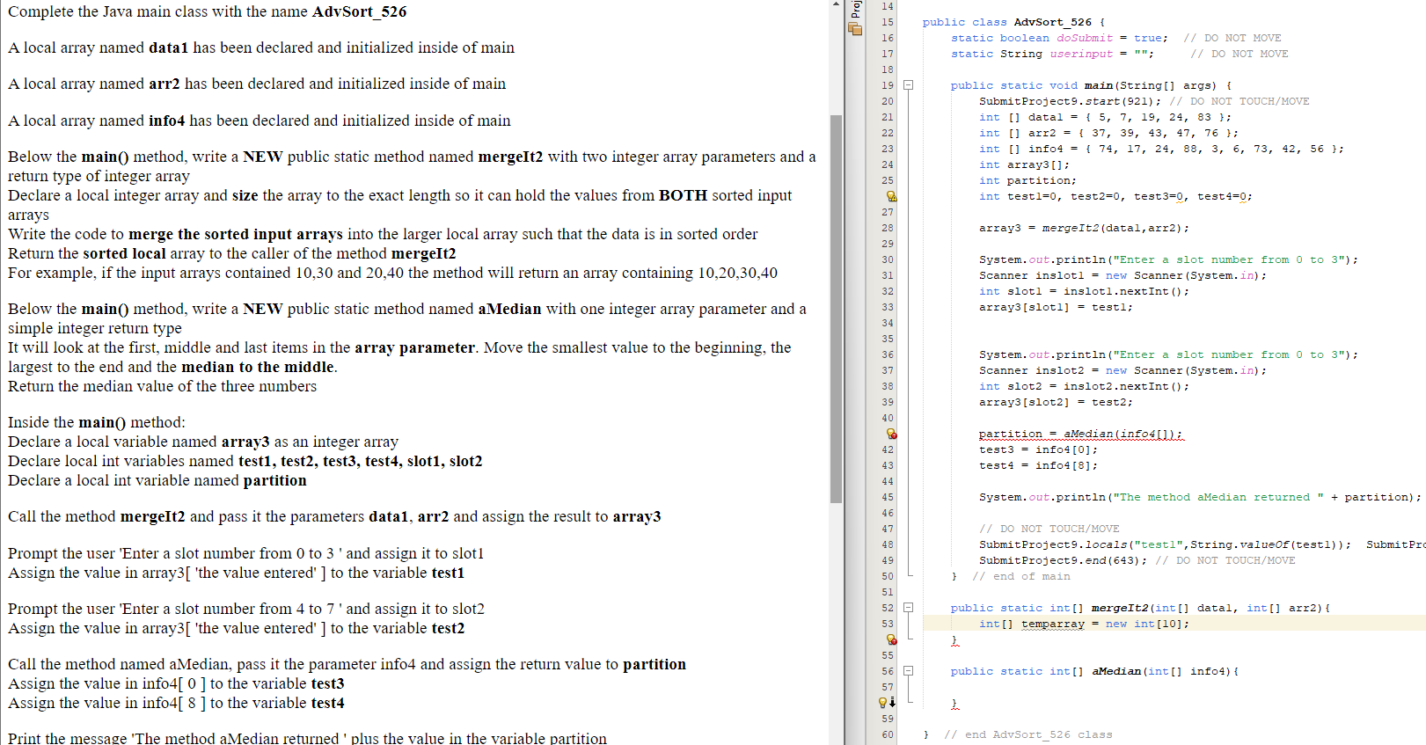Click 'main' in the method signature
Image resolution: width=1426 pixels, height=745 pixels.
pyautogui.click(x=1099, y=85)
